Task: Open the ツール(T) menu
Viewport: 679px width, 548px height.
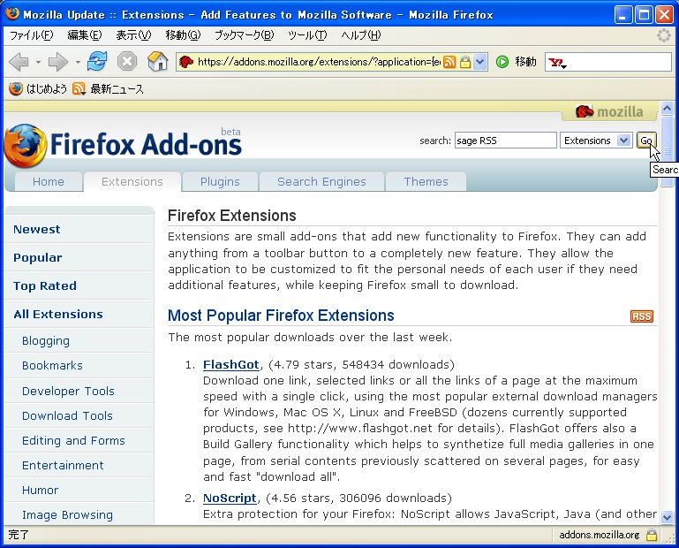Action: (307, 35)
